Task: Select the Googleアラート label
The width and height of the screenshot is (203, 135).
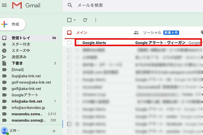Action: pos(25,95)
